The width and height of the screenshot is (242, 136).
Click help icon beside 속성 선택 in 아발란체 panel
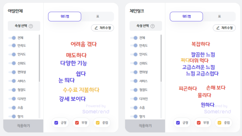click(31, 26)
